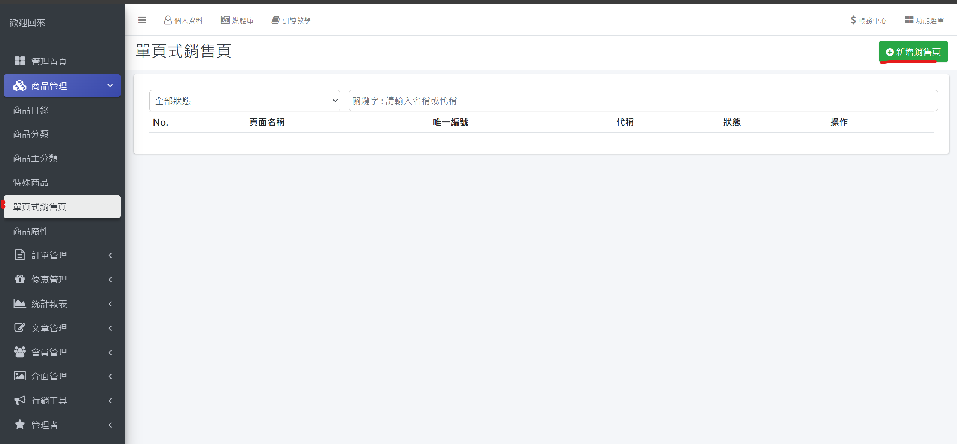Click the hamburger menu icon in top bar
The height and width of the screenshot is (444, 957).
[x=142, y=20]
